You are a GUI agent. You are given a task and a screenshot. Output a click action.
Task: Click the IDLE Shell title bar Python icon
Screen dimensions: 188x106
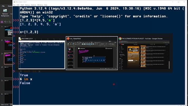[14, 2]
